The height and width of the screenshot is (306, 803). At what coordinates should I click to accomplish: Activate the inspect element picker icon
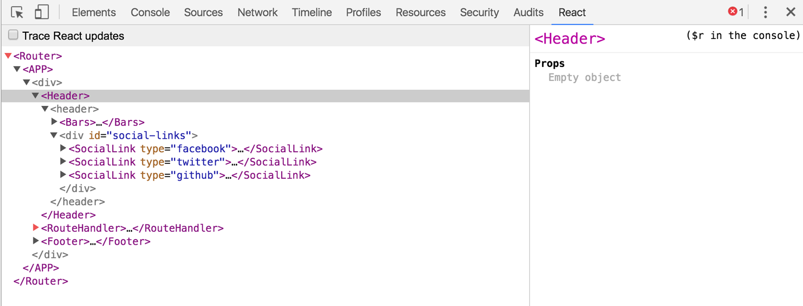point(17,12)
